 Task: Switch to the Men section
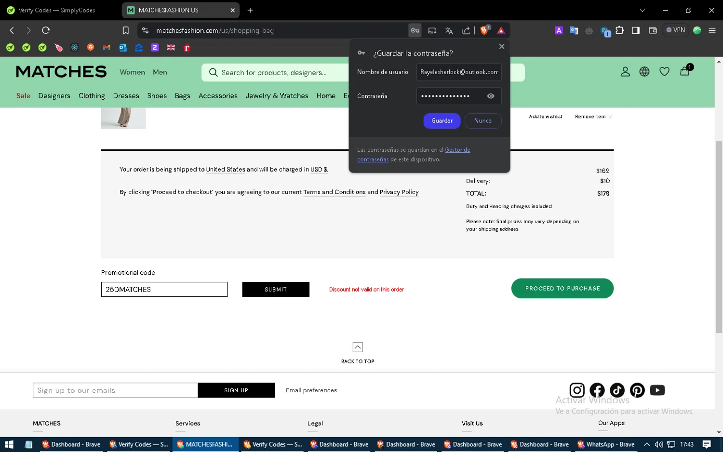pyautogui.click(x=160, y=72)
